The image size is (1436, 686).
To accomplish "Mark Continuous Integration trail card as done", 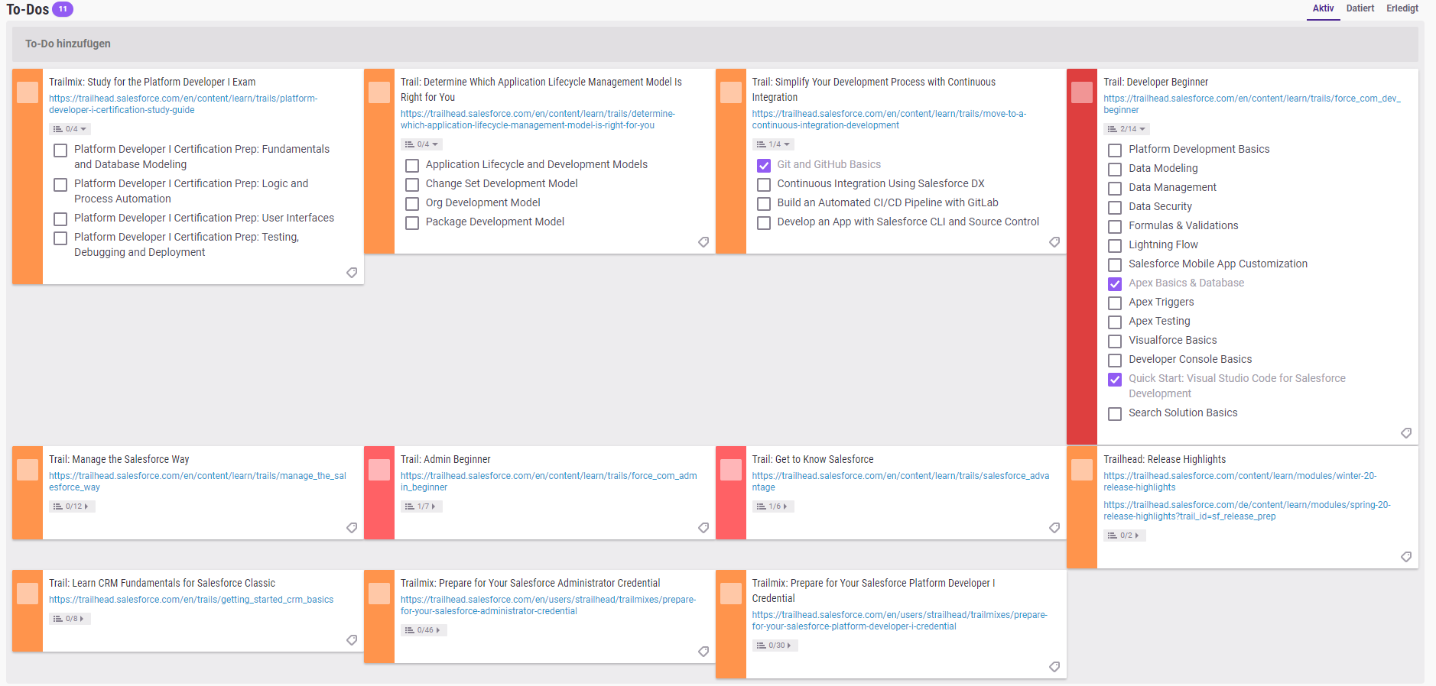I will [731, 92].
